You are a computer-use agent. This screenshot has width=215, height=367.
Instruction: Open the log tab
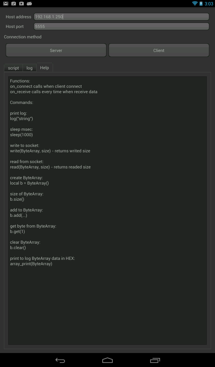29,68
